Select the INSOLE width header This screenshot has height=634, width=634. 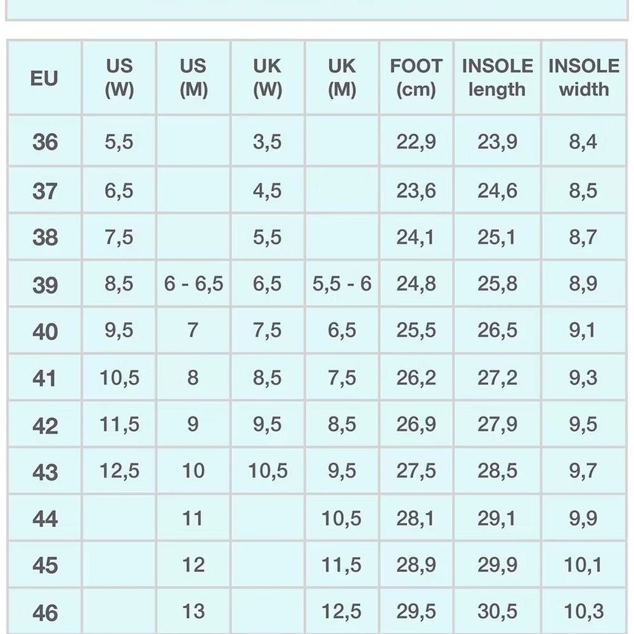(584, 77)
